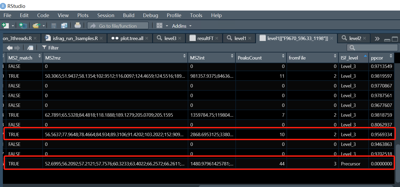The height and width of the screenshot is (187, 400).
Task: Click the workspace panes layout icon
Action: [x=159, y=25]
